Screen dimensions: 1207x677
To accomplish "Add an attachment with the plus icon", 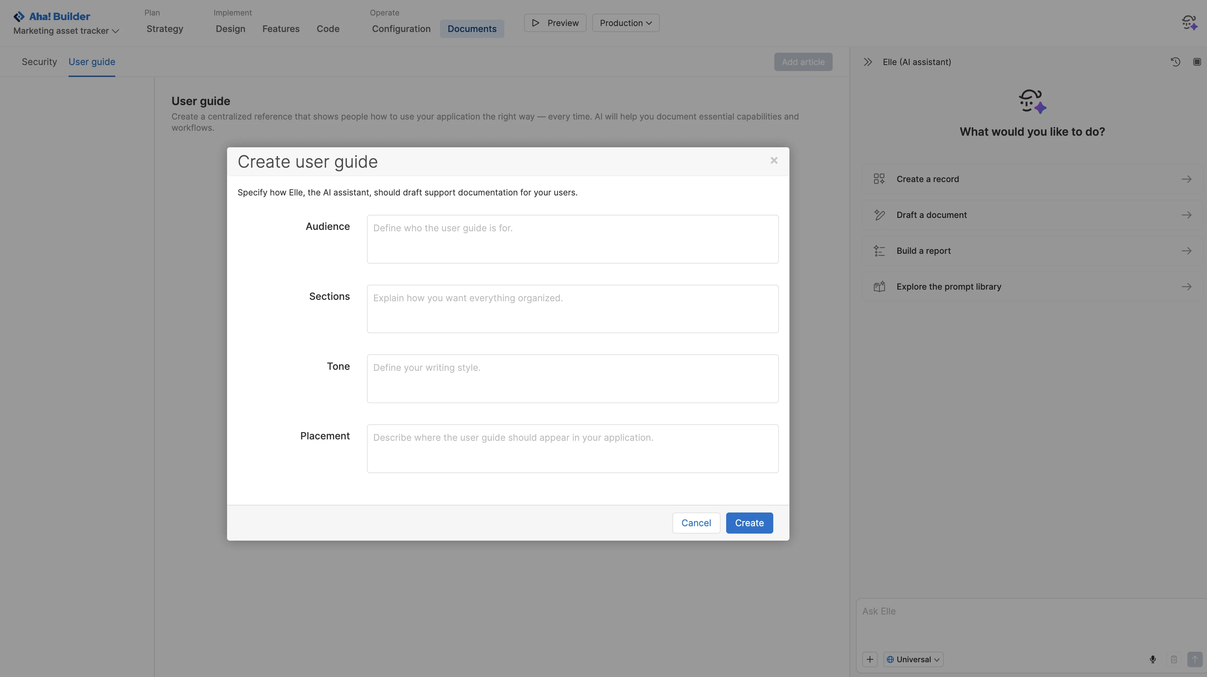I will tap(870, 659).
